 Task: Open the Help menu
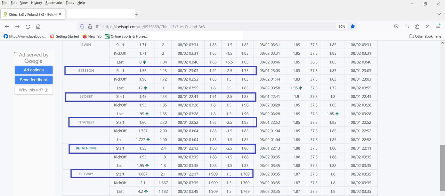(x=81, y=3)
